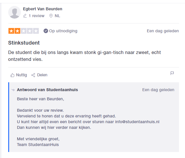Click the 'Op uitnodiging' label
The image size is (185, 158).
coord(63,31)
